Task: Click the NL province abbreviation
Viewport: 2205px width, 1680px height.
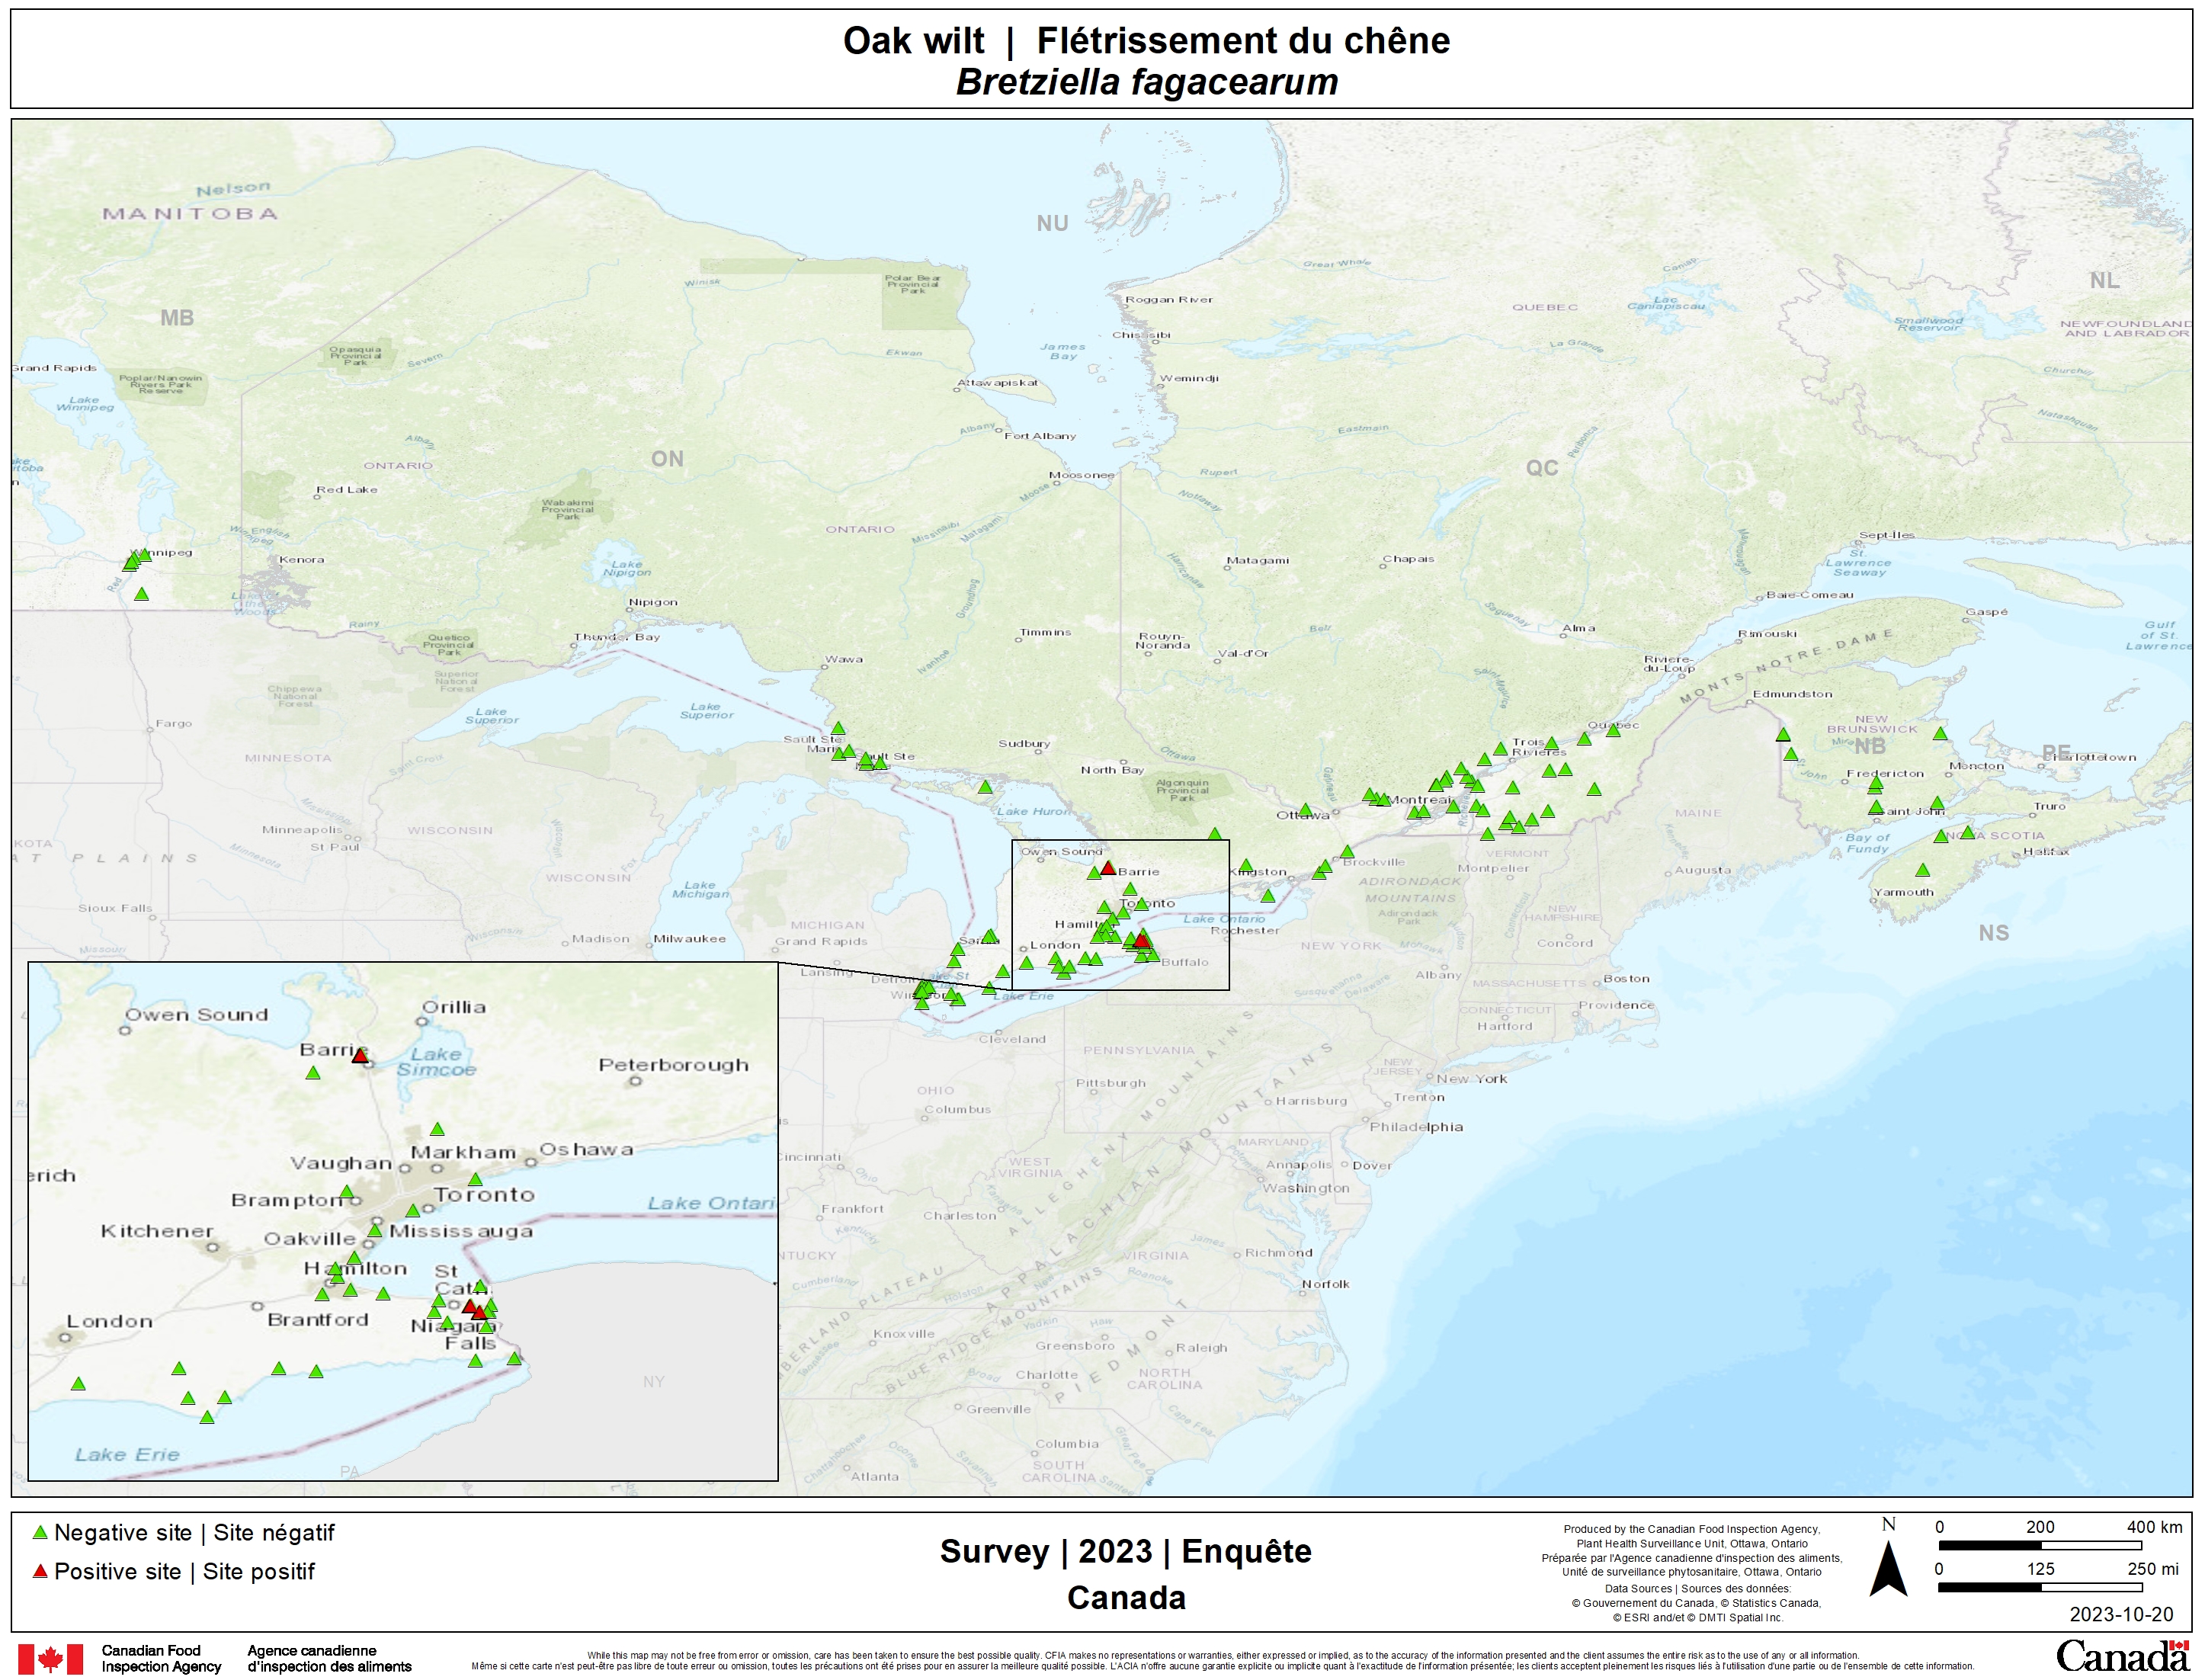Action: (2105, 281)
